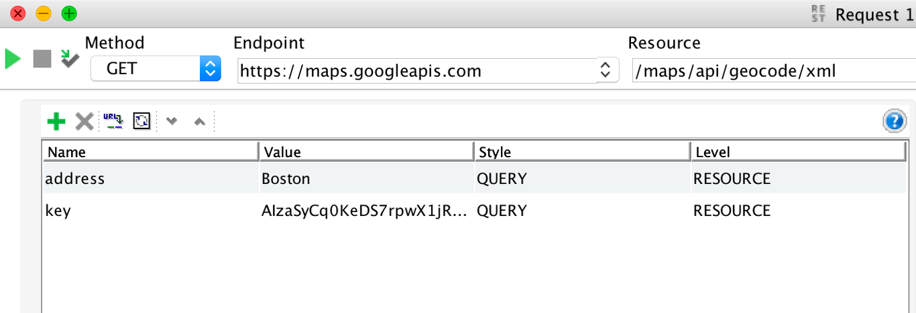The height and width of the screenshot is (313, 916).
Task: Click extract parameters from URL icon
Action: 113,121
